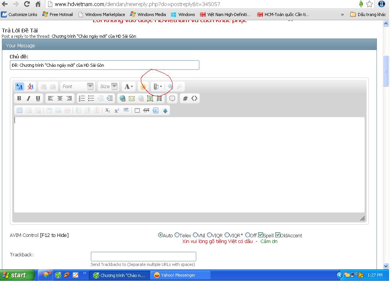Switch to Chương trình "Chào n... taskbar window
Image resolution: width=391 pixels, height=293 pixels.
[120, 275]
